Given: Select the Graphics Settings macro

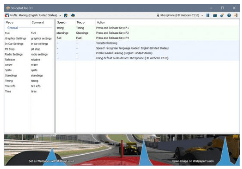Looking at the screenshot, I should coord(15,38).
